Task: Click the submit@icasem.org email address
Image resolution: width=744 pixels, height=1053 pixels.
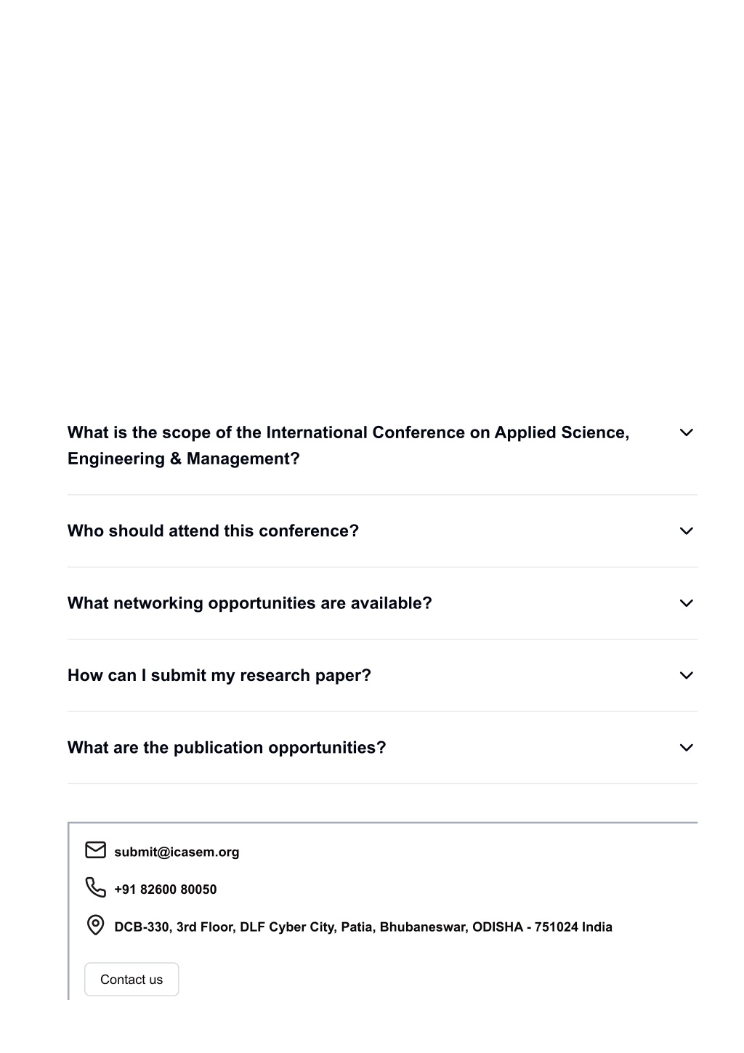Action: pyautogui.click(x=177, y=852)
